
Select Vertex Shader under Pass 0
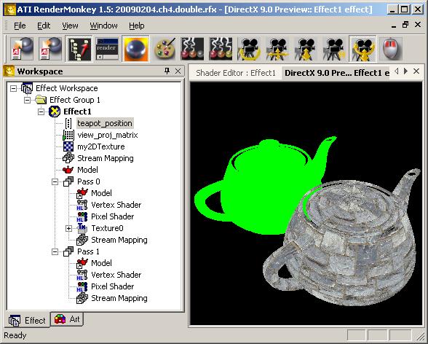116,205
